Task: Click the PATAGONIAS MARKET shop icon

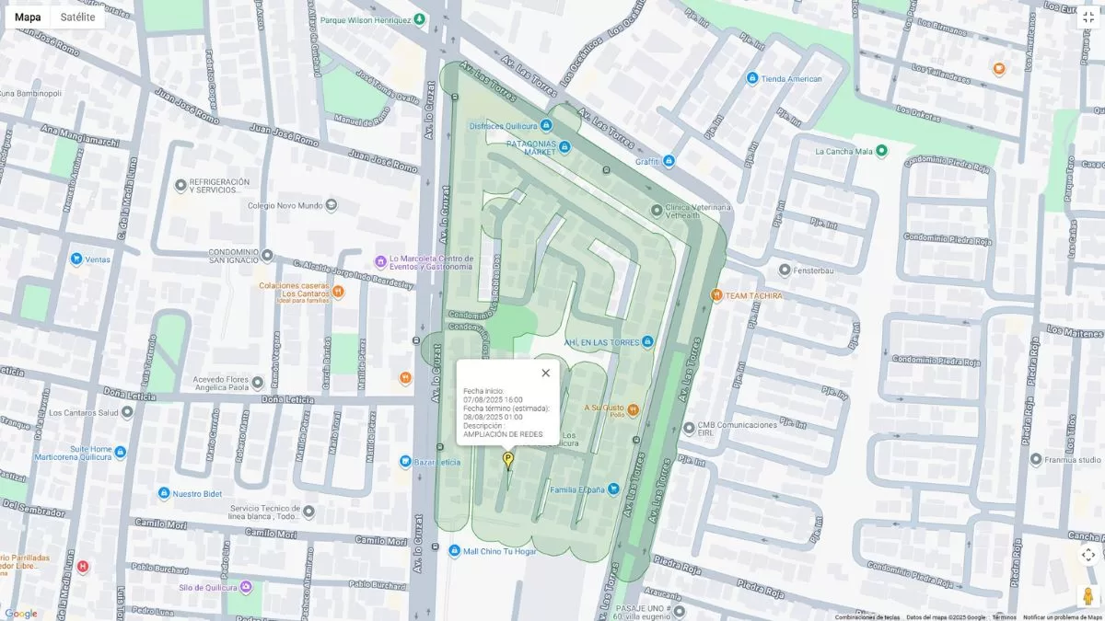Action: 564,147
